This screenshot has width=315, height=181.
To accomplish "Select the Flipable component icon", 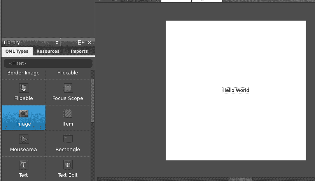I will click(24, 88).
